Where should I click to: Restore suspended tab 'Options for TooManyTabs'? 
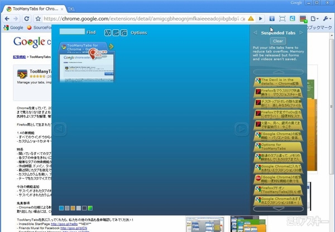(279, 147)
